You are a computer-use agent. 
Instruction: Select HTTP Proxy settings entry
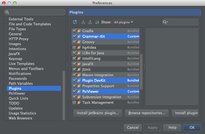(x=19, y=39)
